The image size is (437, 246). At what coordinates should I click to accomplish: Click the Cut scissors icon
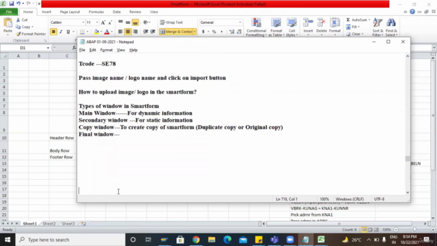18,20
